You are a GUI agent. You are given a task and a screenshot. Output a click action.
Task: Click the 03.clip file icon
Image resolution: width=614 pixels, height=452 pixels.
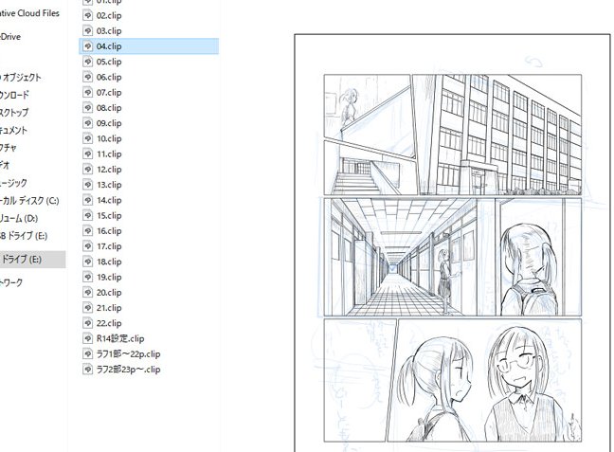[x=88, y=31]
